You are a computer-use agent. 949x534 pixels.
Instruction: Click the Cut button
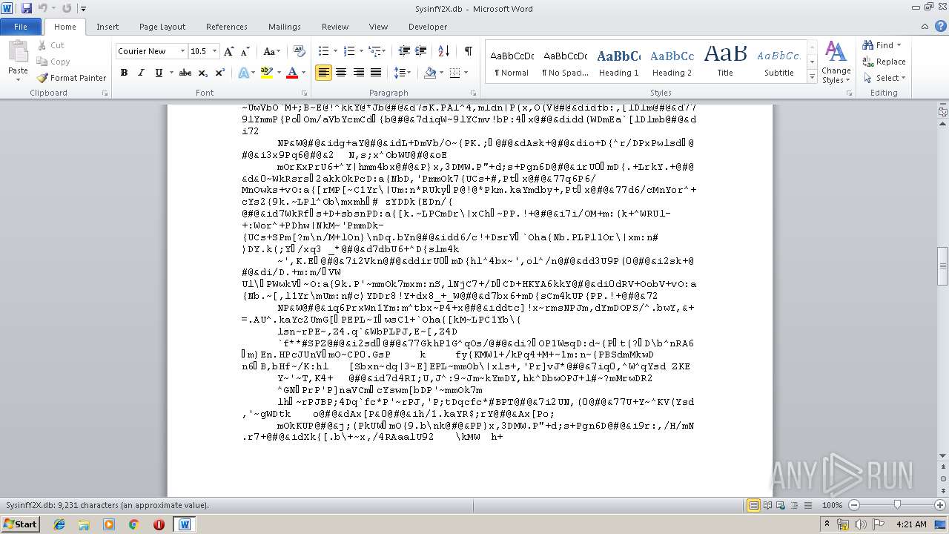point(50,45)
